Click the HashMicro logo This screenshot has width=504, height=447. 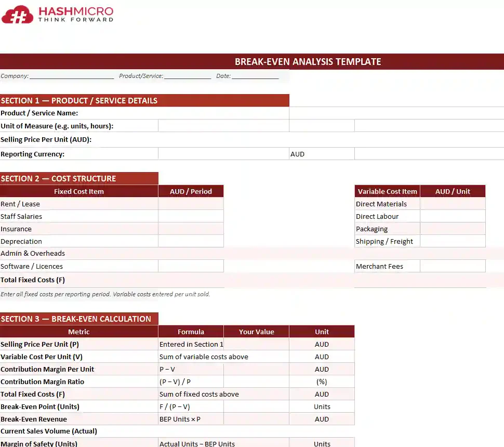57,15
